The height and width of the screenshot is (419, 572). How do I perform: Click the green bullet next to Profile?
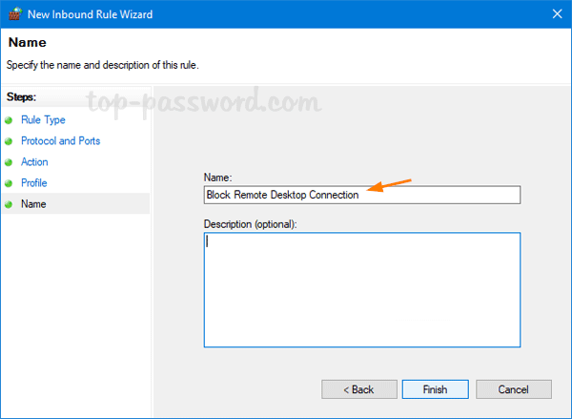(x=10, y=183)
